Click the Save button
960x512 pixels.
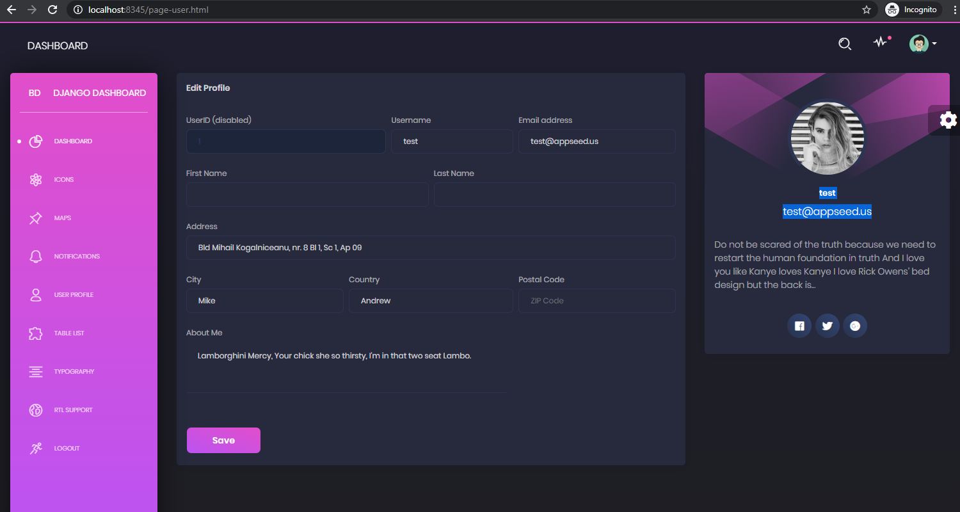tap(223, 440)
